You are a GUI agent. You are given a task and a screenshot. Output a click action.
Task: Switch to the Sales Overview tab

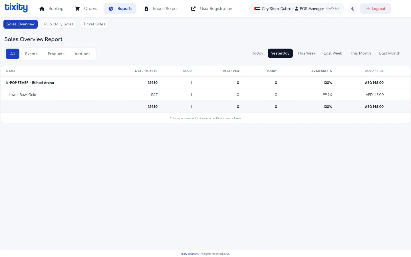pyautogui.click(x=21, y=24)
